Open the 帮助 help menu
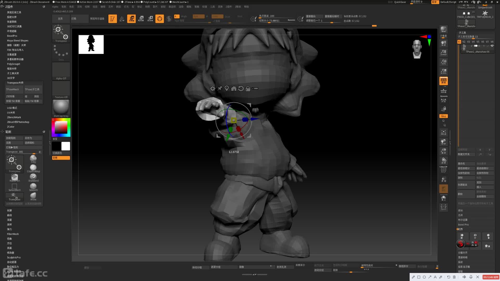Screen dimensions: 500x281 click(246, 7)
